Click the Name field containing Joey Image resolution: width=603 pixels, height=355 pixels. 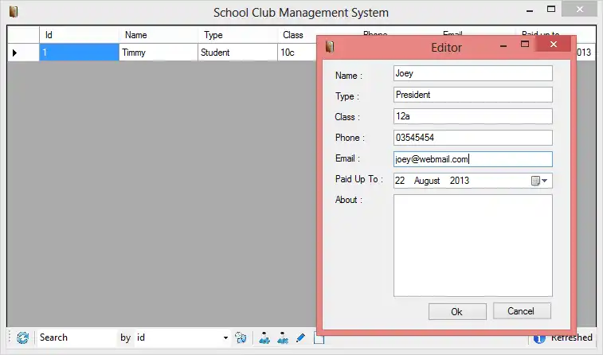click(x=472, y=73)
